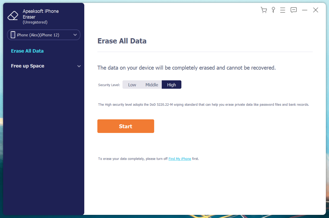329x218 pixels.
Task: Follow the Find My iPhone link
Action: (180, 159)
